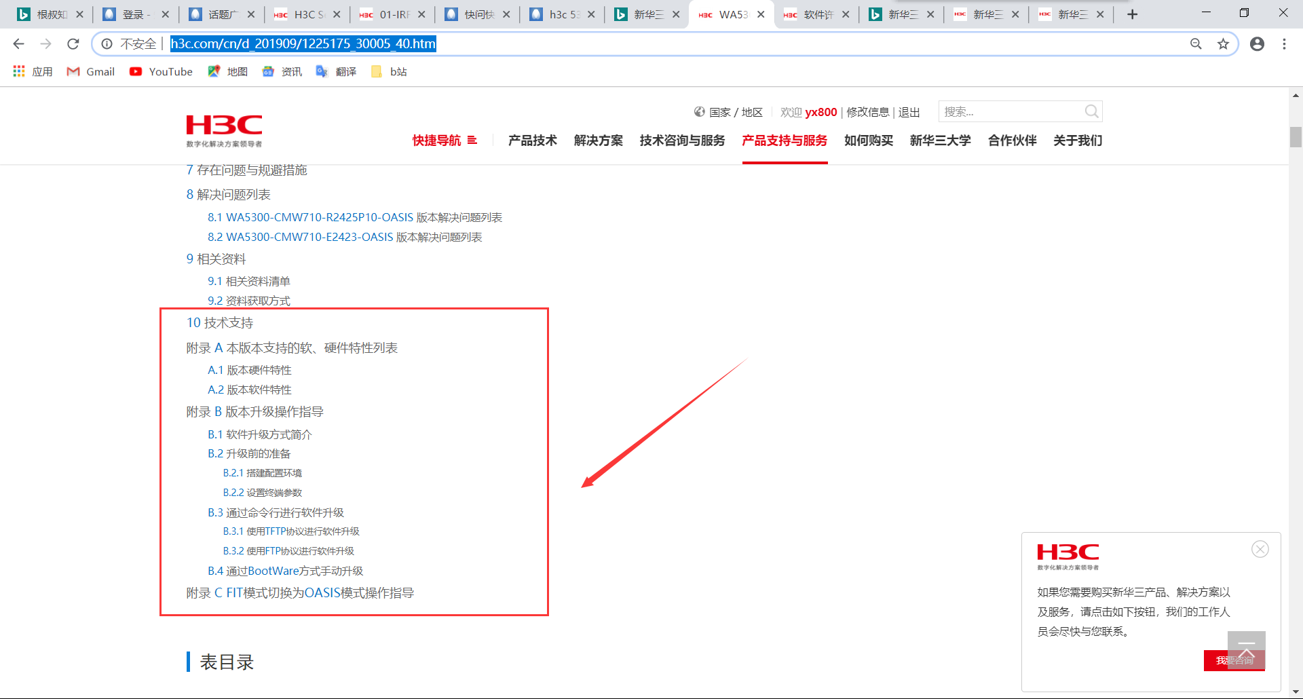Image resolution: width=1303 pixels, height=699 pixels.
Task: Close the H3C consultation popup
Action: [x=1260, y=549]
